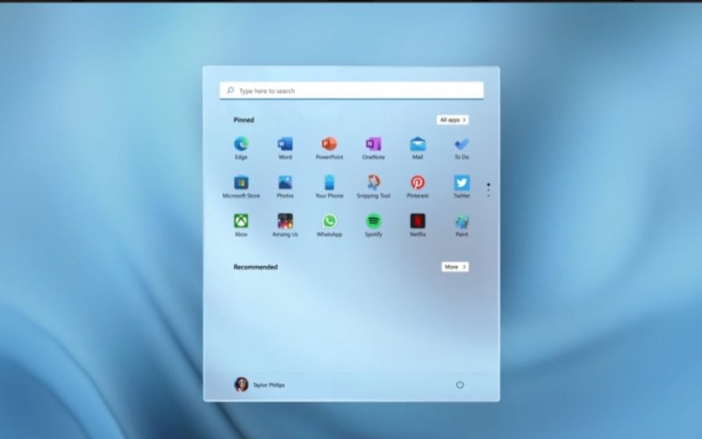Click the power button icon
Image resolution: width=702 pixels, height=439 pixels.
[460, 385]
